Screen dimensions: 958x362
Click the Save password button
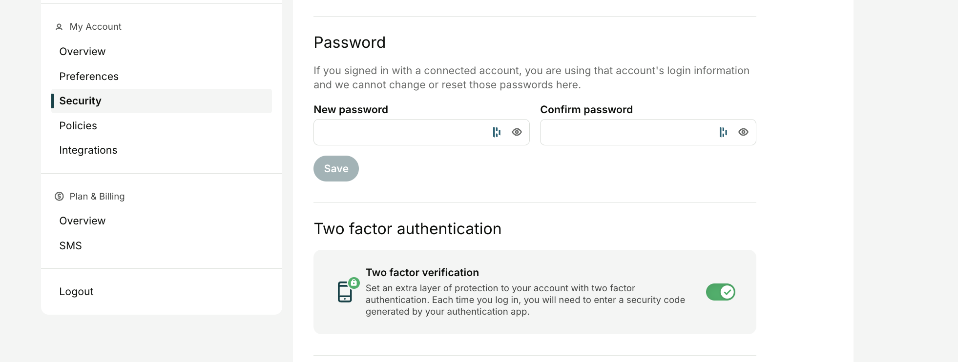336,169
